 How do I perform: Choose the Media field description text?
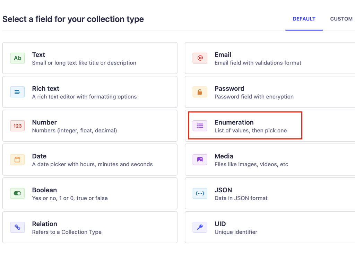[251, 164]
